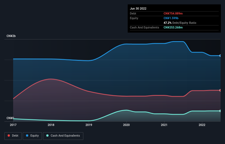The image size is (225, 144).
Task: Click the Cash value CN¥253.268m
Action: point(173,27)
